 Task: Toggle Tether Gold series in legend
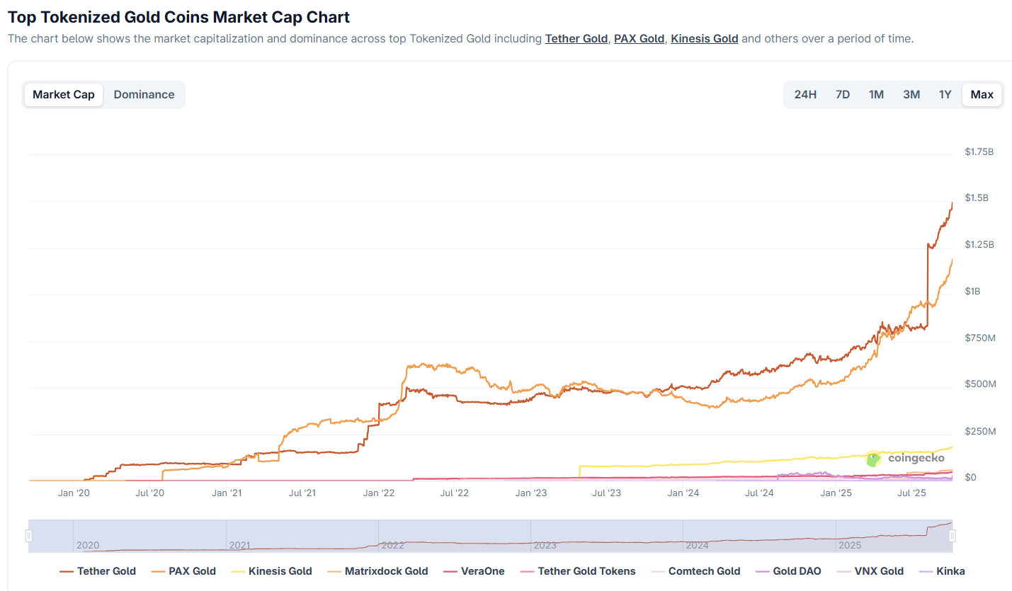point(98,571)
